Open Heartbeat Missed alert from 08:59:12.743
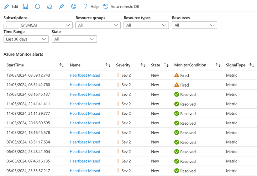This screenshot has width=257, height=176. 85,75
